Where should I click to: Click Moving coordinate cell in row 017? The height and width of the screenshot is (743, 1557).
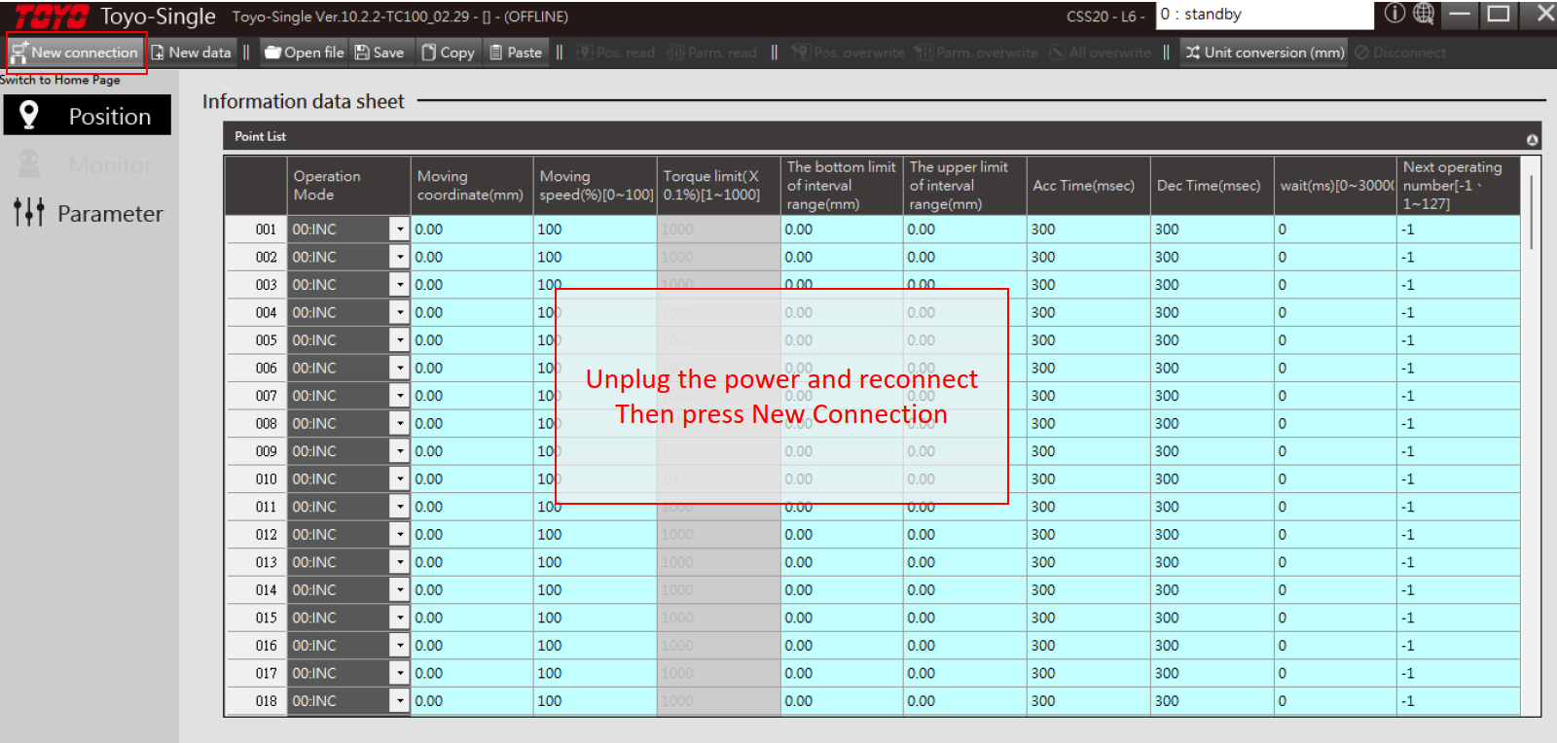(x=472, y=673)
